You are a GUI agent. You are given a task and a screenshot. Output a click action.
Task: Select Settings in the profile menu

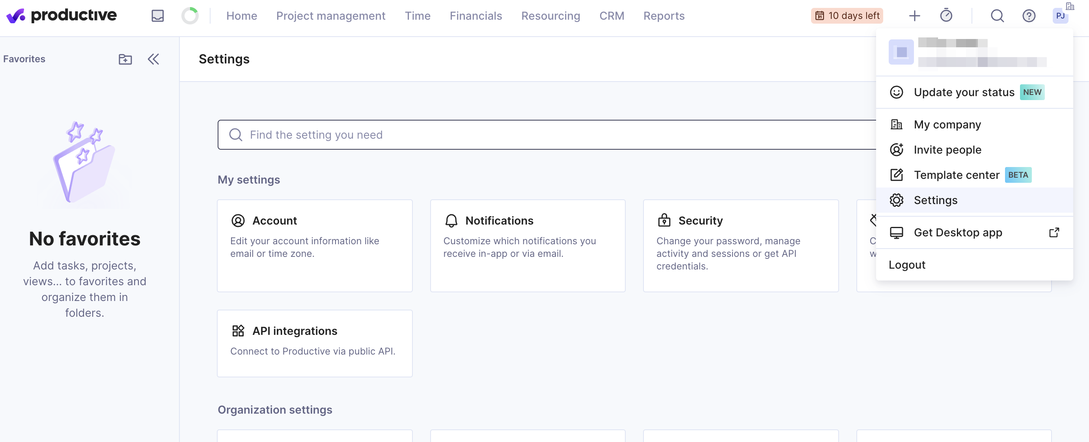(x=935, y=200)
